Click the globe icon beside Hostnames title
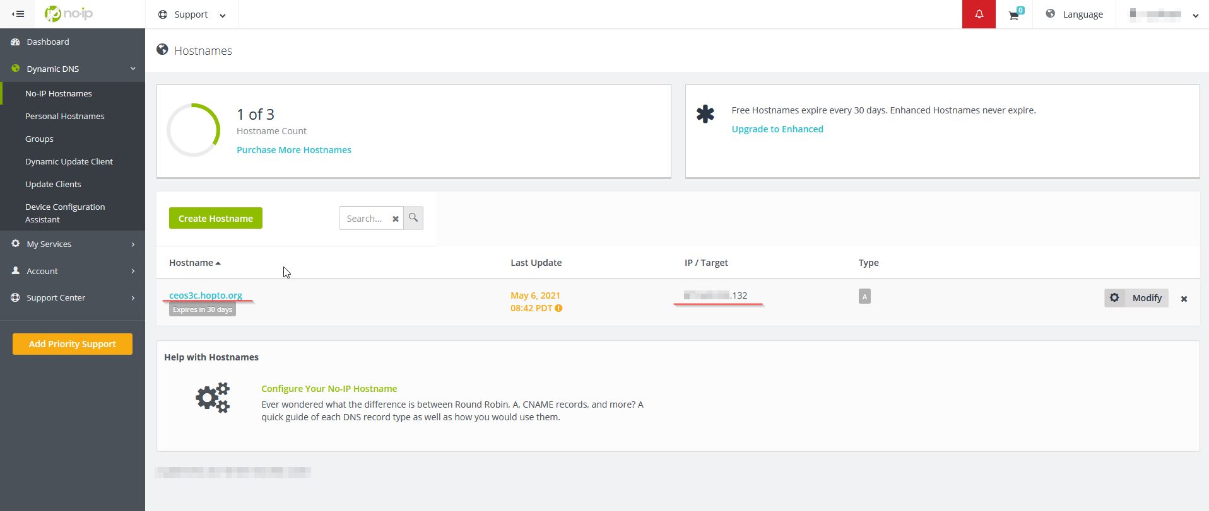The height and width of the screenshot is (511, 1209). click(162, 49)
